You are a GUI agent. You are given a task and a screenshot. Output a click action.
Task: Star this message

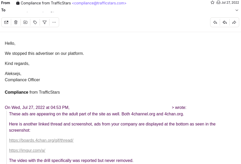point(212,3)
